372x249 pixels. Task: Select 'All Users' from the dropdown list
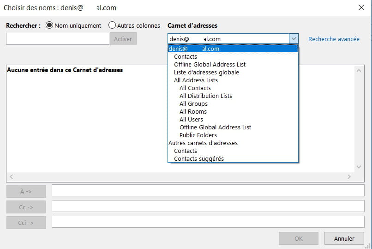click(191, 120)
